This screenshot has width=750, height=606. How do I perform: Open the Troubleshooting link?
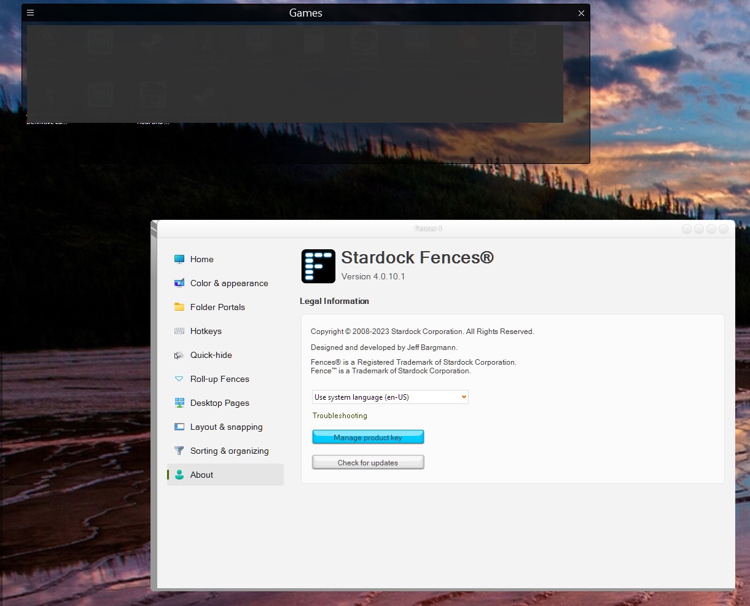[340, 416]
